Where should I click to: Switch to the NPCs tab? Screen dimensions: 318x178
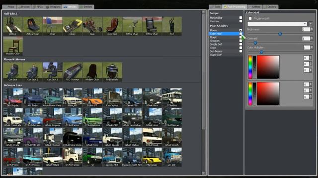(38, 7)
